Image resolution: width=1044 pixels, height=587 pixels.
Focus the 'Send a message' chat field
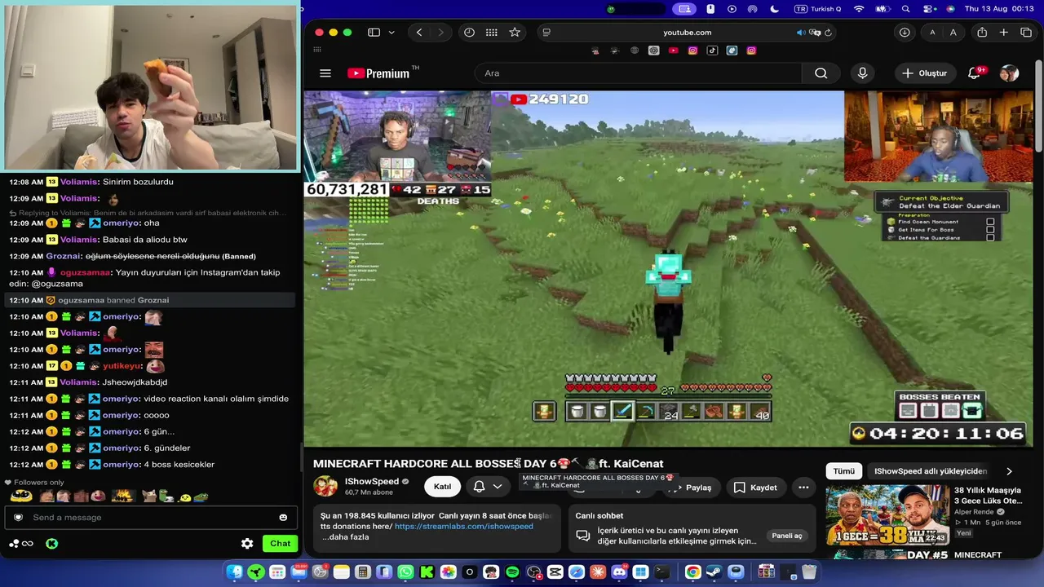tap(151, 518)
